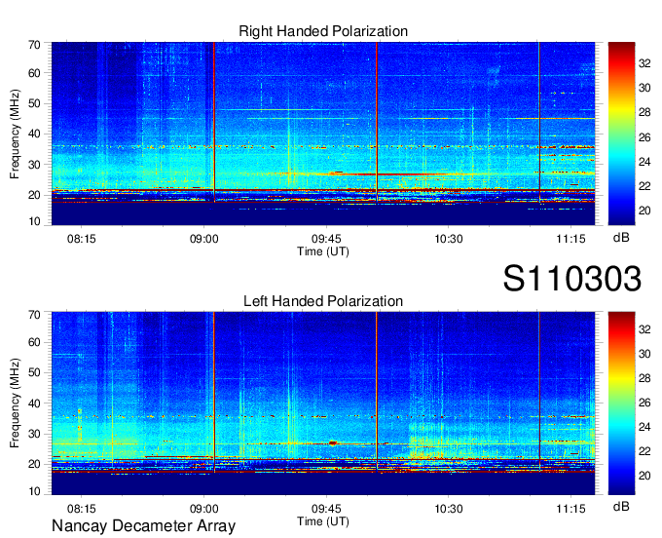Viewport: 662px width, 538px height.
Task: Click the "09:45" tick on the top time axis
Action: [x=326, y=239]
